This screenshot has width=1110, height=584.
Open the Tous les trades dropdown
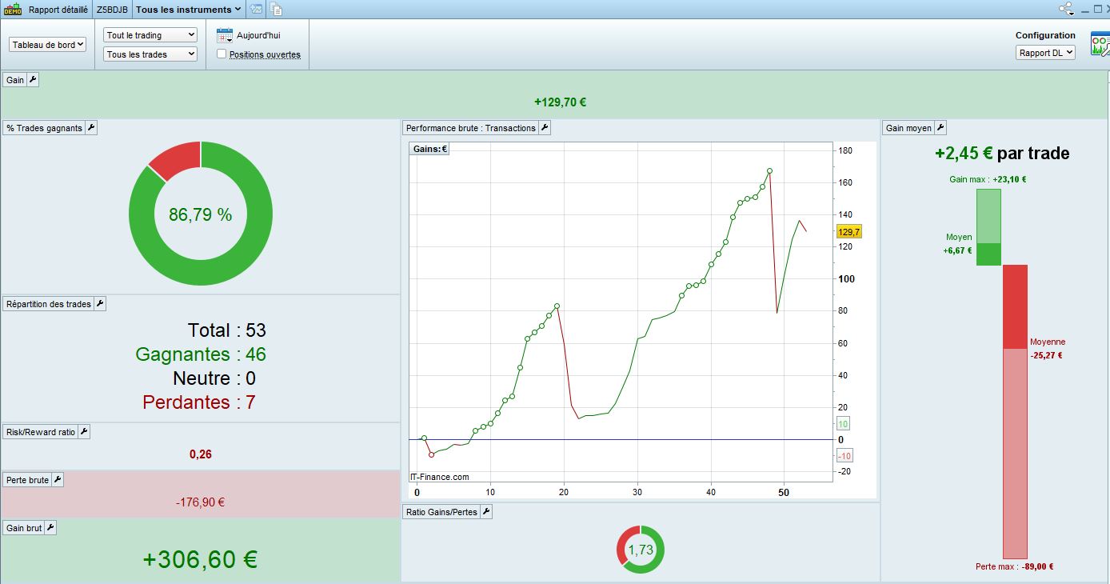(x=150, y=54)
